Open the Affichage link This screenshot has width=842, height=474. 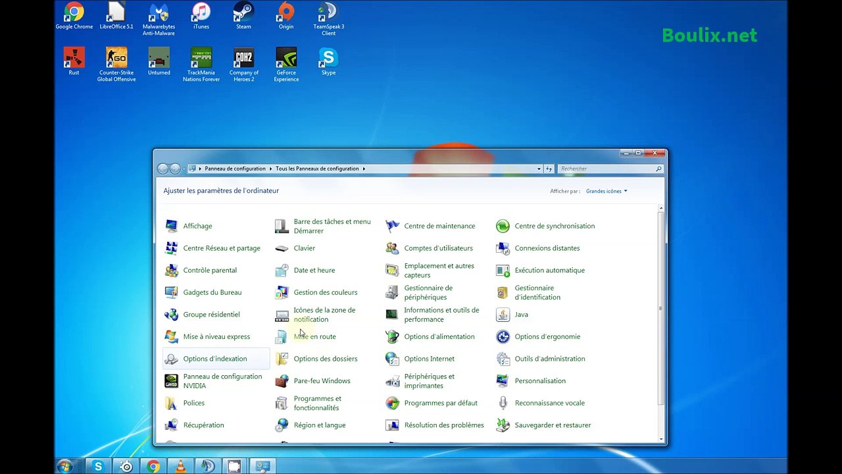click(197, 226)
